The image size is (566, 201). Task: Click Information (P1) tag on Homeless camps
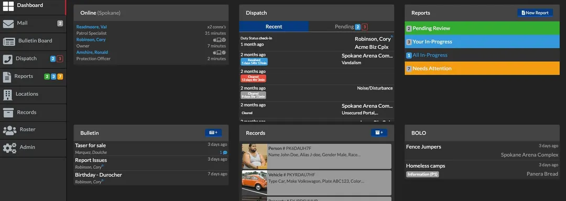click(422, 174)
